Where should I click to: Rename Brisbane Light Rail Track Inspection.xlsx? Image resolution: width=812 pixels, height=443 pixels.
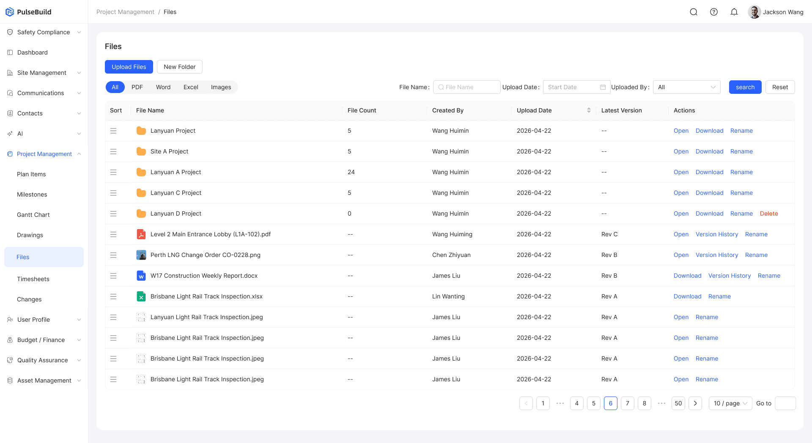coord(719,296)
